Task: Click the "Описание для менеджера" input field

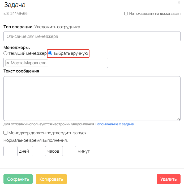Action: tap(92, 36)
